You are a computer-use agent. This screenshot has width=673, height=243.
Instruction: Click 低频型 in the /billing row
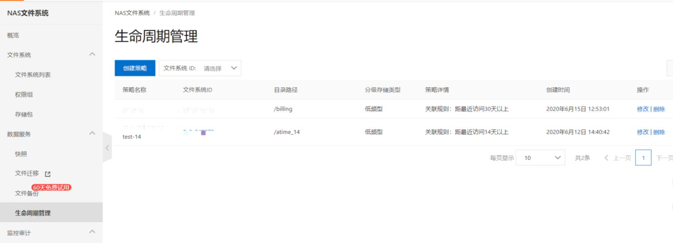(x=374, y=109)
